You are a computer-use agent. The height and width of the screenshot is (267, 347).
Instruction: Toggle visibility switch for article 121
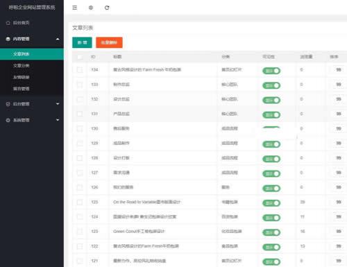pos(271,261)
